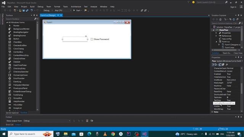Select the Pointer tool in Toolbox
Image resolution: width=244 pixels, height=137 pixels.
pyautogui.click(x=16, y=25)
